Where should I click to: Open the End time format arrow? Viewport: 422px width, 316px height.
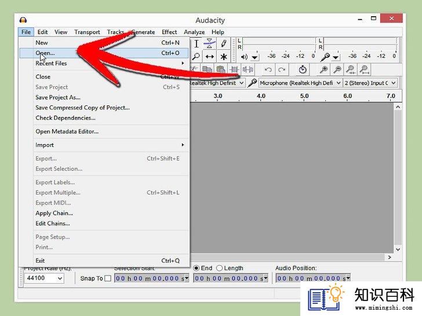(265, 278)
